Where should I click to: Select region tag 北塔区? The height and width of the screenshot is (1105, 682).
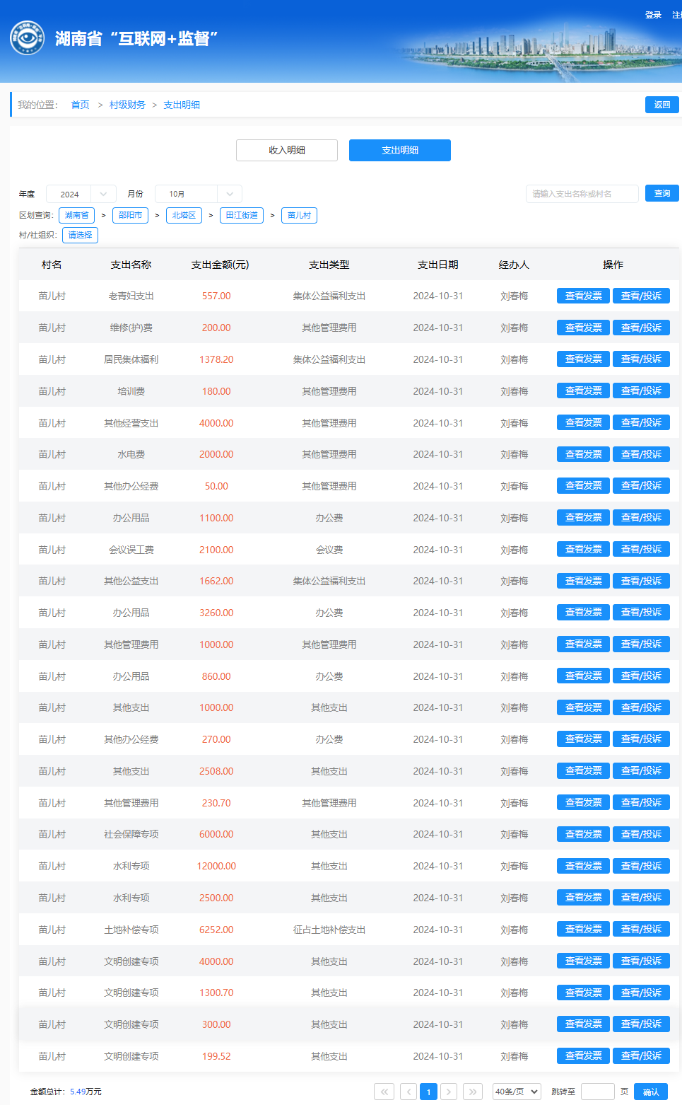click(184, 215)
